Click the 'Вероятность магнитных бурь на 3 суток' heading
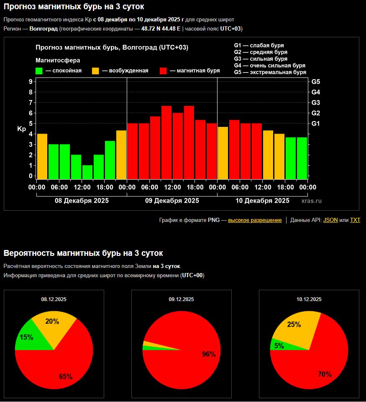The height and width of the screenshot is (402, 366). [83, 253]
